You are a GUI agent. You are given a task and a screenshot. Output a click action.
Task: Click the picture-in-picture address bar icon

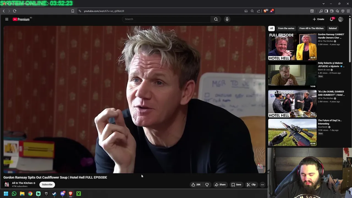click(x=246, y=11)
